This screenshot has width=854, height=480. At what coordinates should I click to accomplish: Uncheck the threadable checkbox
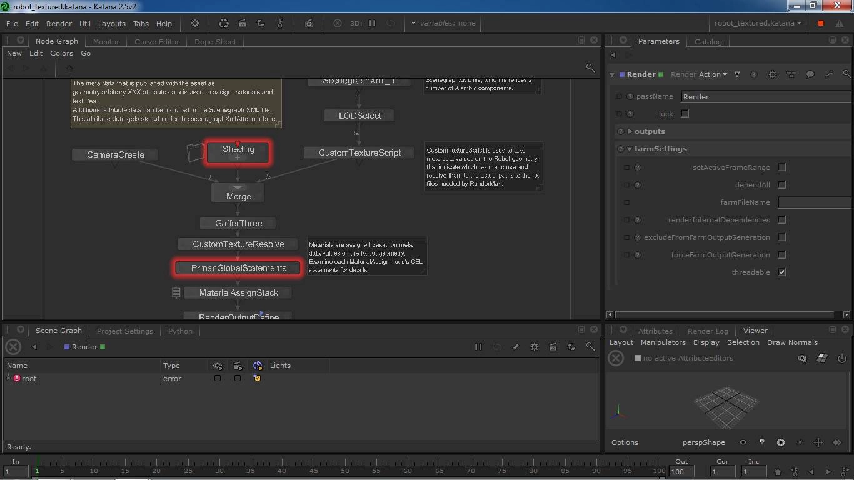click(781, 272)
